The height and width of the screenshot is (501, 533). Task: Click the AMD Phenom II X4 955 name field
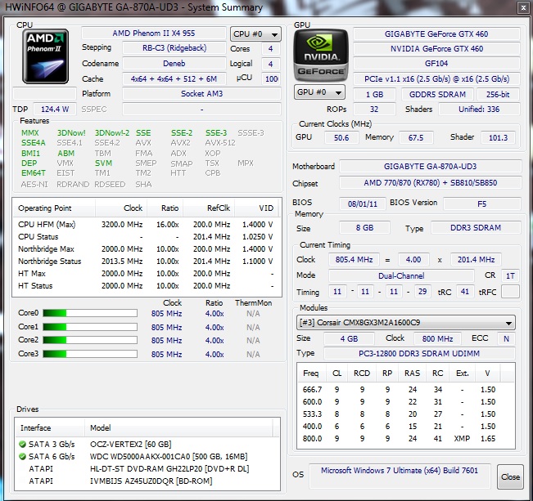pyautogui.click(x=154, y=34)
